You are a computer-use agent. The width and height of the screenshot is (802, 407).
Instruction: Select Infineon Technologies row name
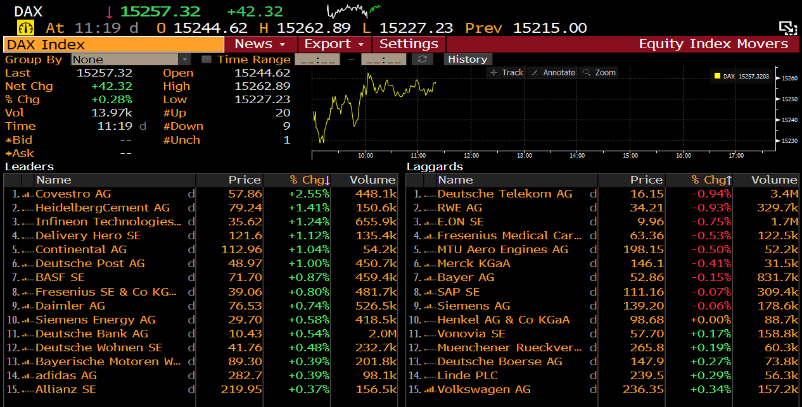108,222
